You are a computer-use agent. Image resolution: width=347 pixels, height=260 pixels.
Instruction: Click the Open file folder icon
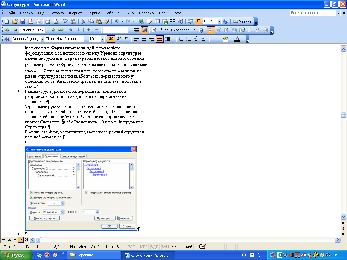coord(15,21)
